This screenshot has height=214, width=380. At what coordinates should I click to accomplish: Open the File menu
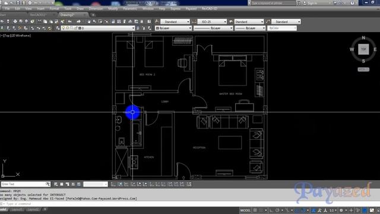point(7,8)
